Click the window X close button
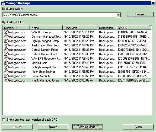 click(x=153, y=3)
